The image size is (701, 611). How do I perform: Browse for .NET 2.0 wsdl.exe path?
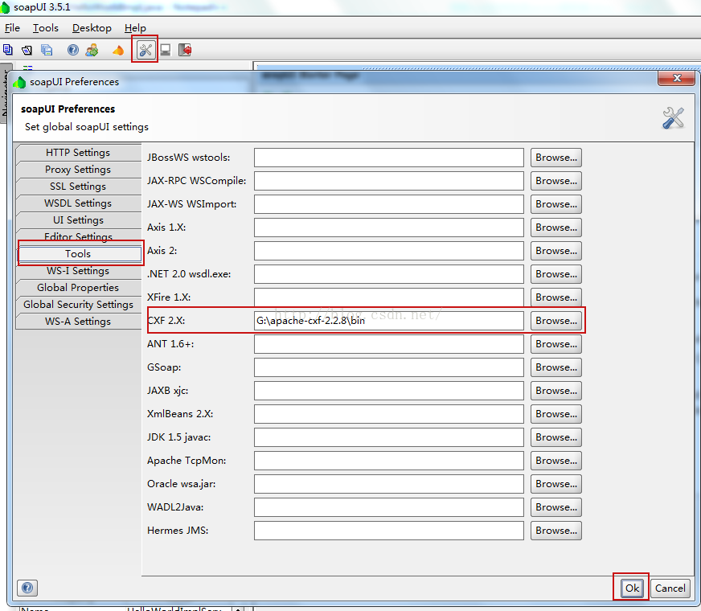click(556, 274)
